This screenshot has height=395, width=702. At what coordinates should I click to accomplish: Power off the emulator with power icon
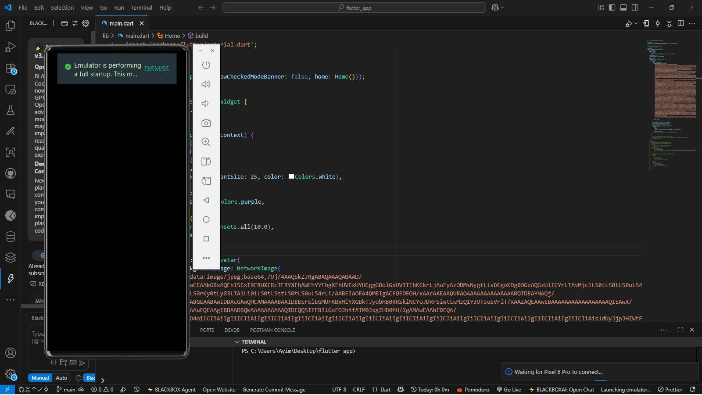tap(206, 65)
